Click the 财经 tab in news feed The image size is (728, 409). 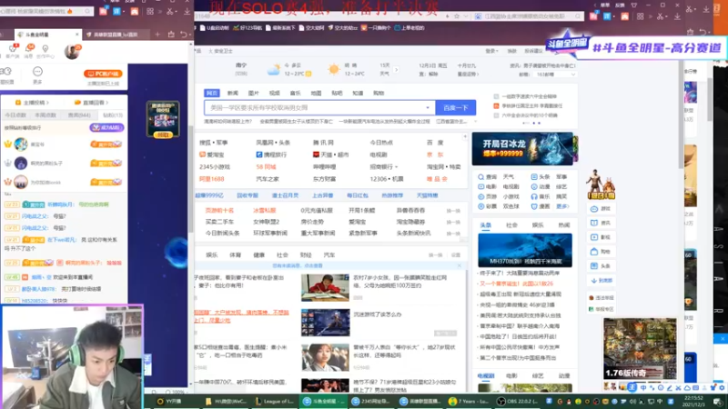(x=306, y=255)
